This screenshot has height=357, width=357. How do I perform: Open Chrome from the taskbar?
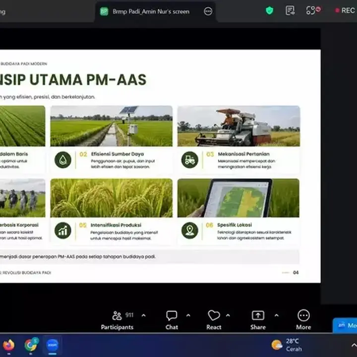tap(31, 345)
